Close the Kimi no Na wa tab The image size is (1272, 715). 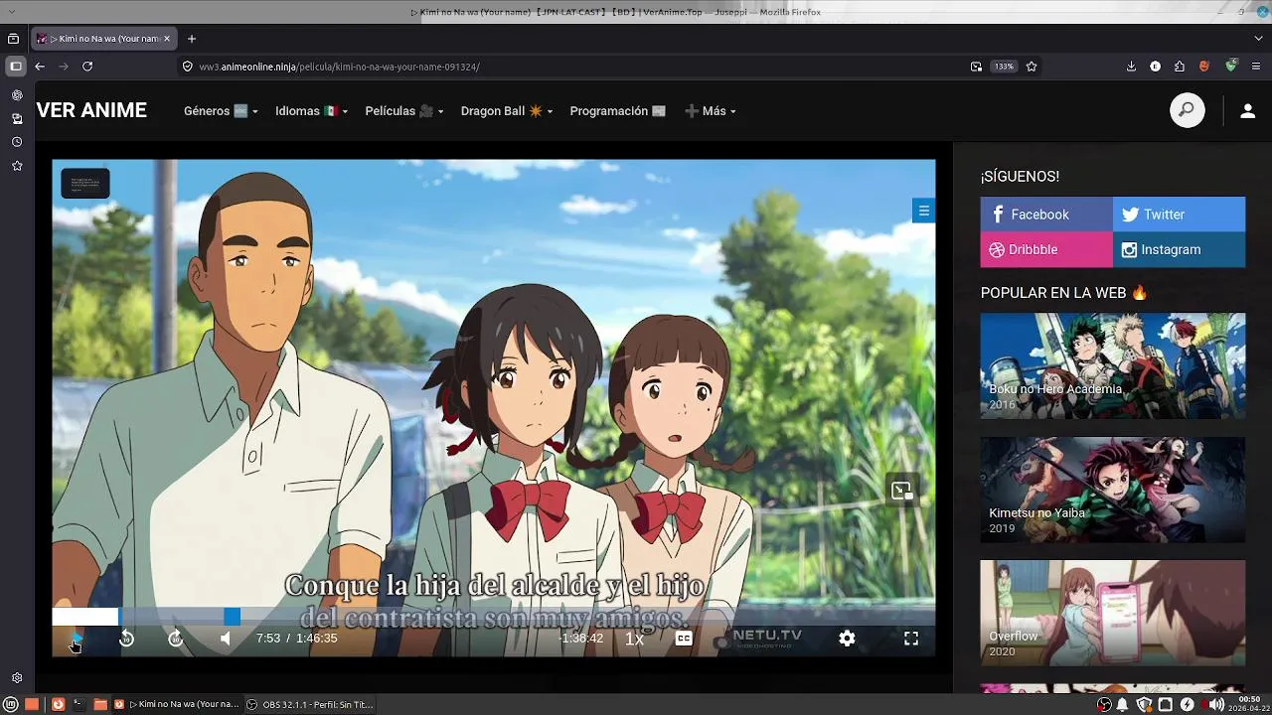[167, 39]
